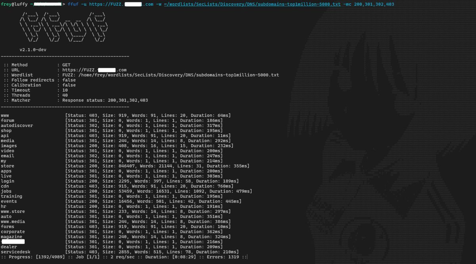
Task: Click the Progress [1392/4989] status text
Action: pos(34,257)
